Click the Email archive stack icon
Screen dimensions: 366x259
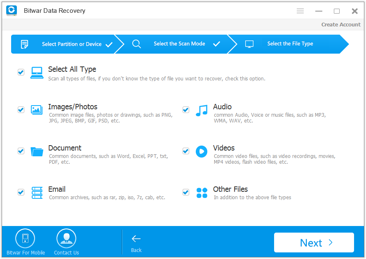37,193
